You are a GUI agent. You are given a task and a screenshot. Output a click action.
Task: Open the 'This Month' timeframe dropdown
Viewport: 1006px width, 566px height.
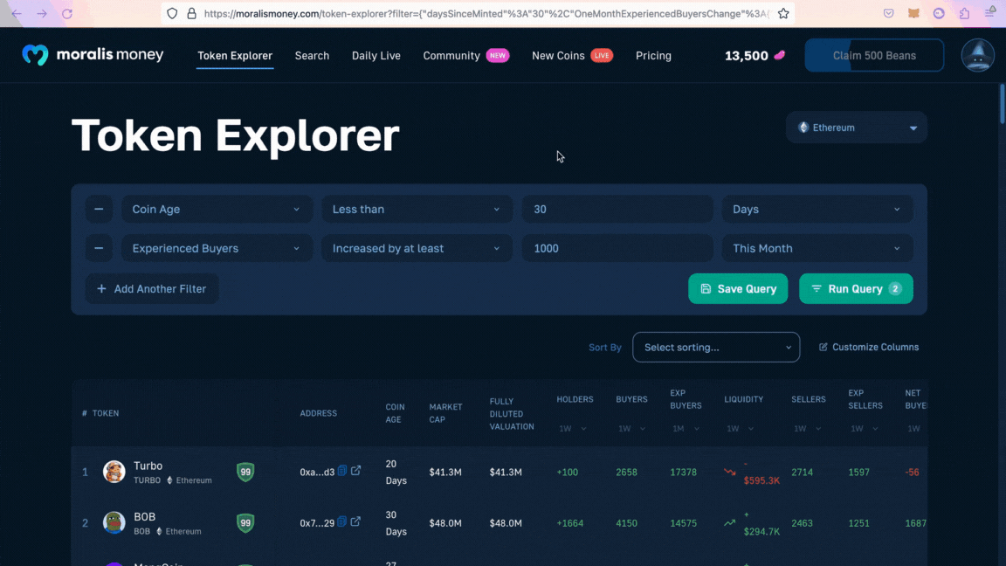coord(817,248)
